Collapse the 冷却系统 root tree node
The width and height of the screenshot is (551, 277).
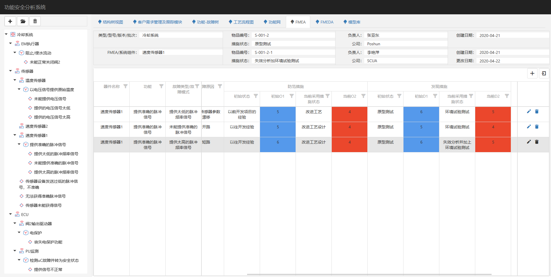pos(6,34)
